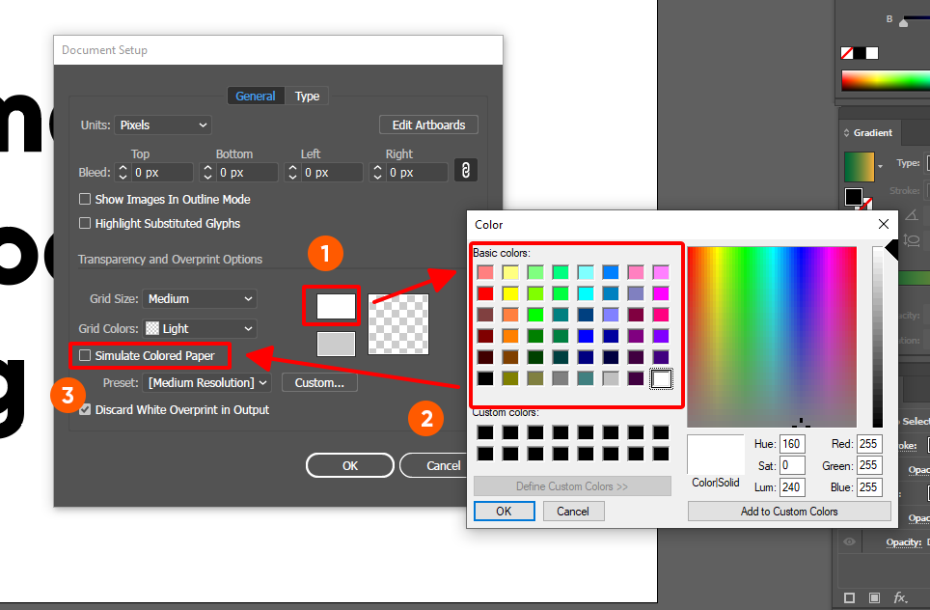
Task: Click Cancel in the Color dialog
Action: [573, 511]
